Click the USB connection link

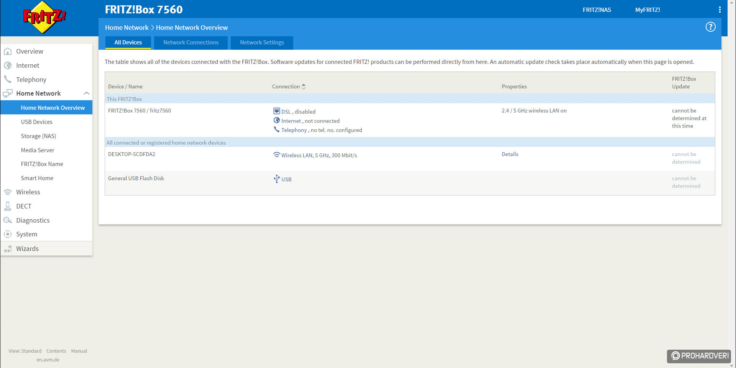coord(286,179)
